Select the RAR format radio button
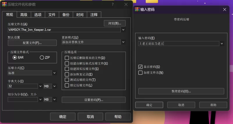Image resolution: width=233 pixels, height=124 pixels. [x=15, y=57]
